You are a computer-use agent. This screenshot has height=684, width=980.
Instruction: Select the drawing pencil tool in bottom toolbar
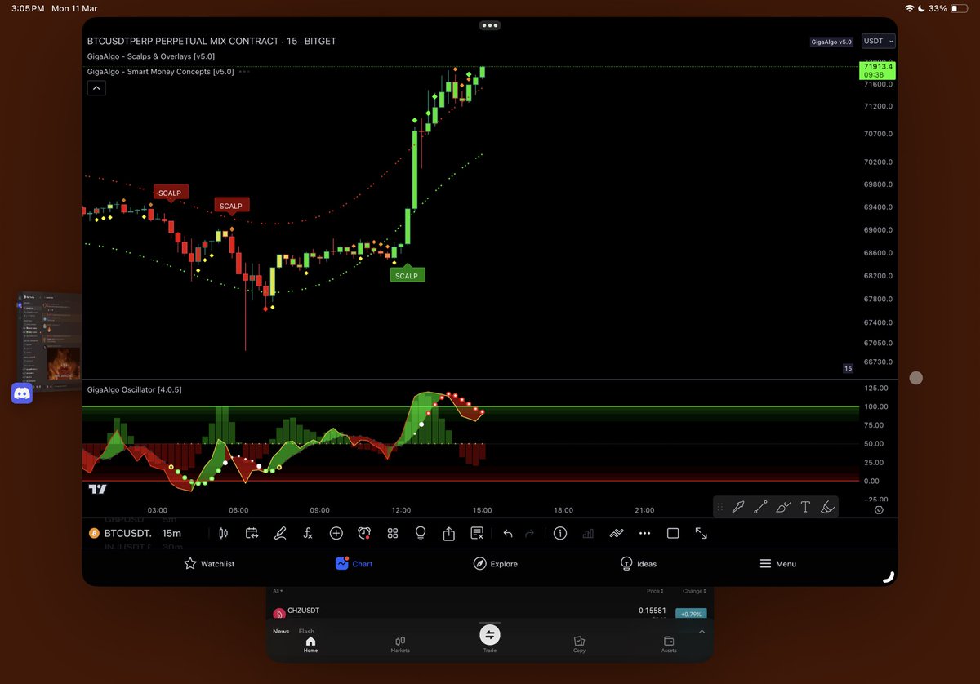(280, 533)
